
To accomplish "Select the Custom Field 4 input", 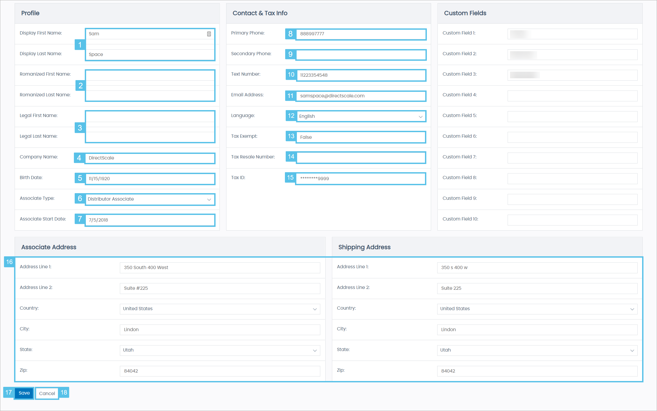I will point(572,96).
